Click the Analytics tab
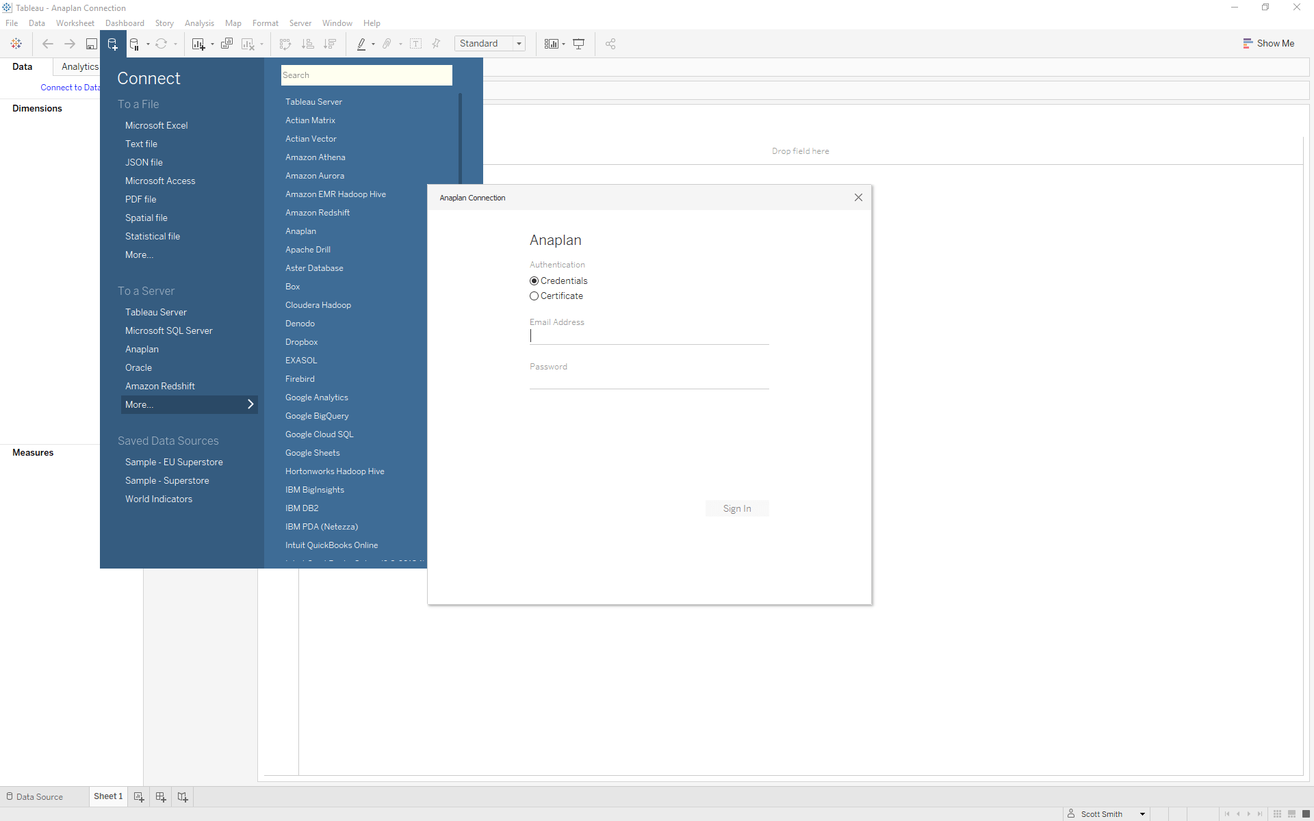 [x=79, y=66]
